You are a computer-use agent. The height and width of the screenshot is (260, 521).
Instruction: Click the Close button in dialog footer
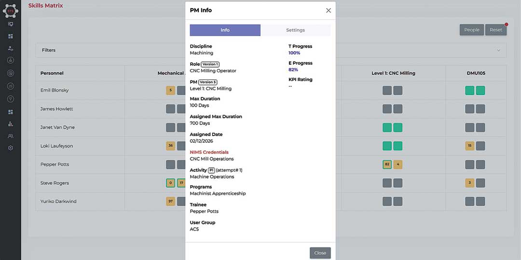[320, 253]
